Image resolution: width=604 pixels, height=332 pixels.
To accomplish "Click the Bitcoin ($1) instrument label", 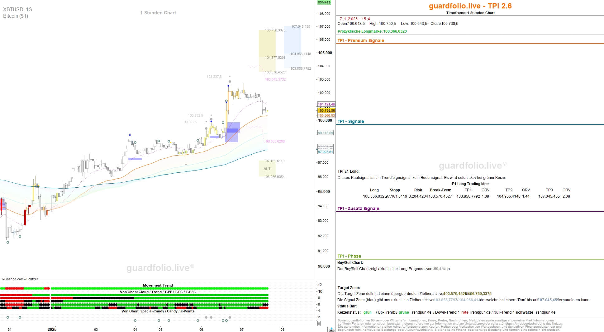I will point(16,16).
